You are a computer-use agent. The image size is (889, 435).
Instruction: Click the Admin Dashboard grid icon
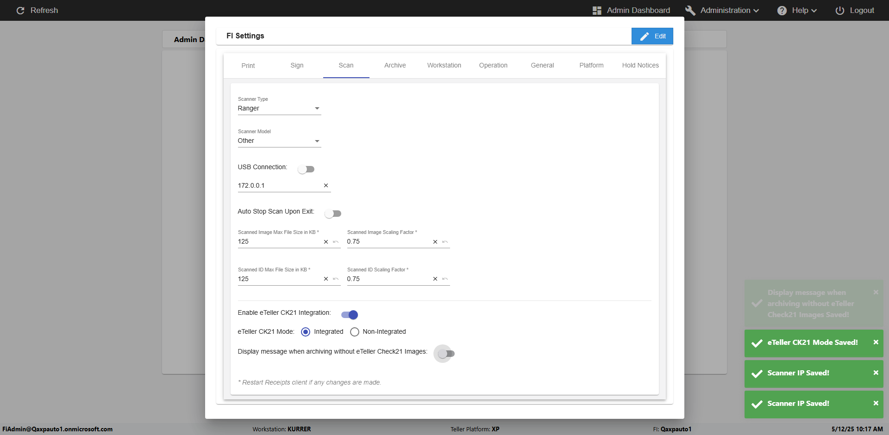[597, 10]
